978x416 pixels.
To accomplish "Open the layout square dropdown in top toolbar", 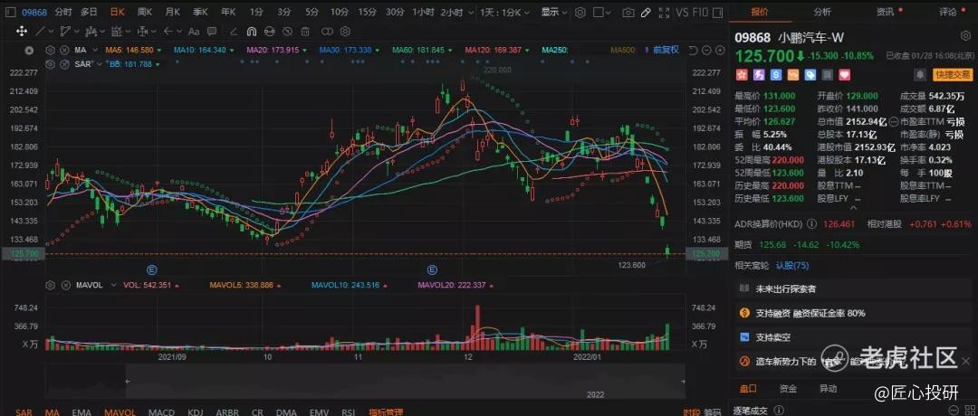I will click(x=602, y=12).
